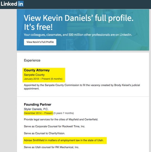The image size is (151, 152).
Task: Click the RK Mechanical Utah counsel line
Action: pyautogui.click(x=51, y=147)
